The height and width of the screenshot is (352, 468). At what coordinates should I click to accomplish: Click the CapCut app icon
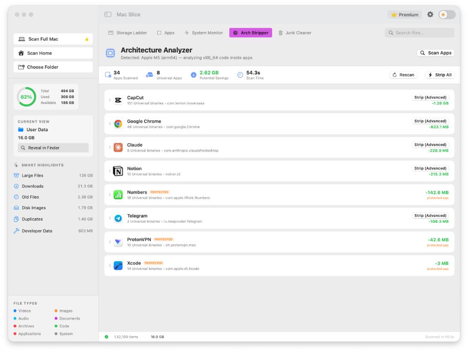[118, 100]
